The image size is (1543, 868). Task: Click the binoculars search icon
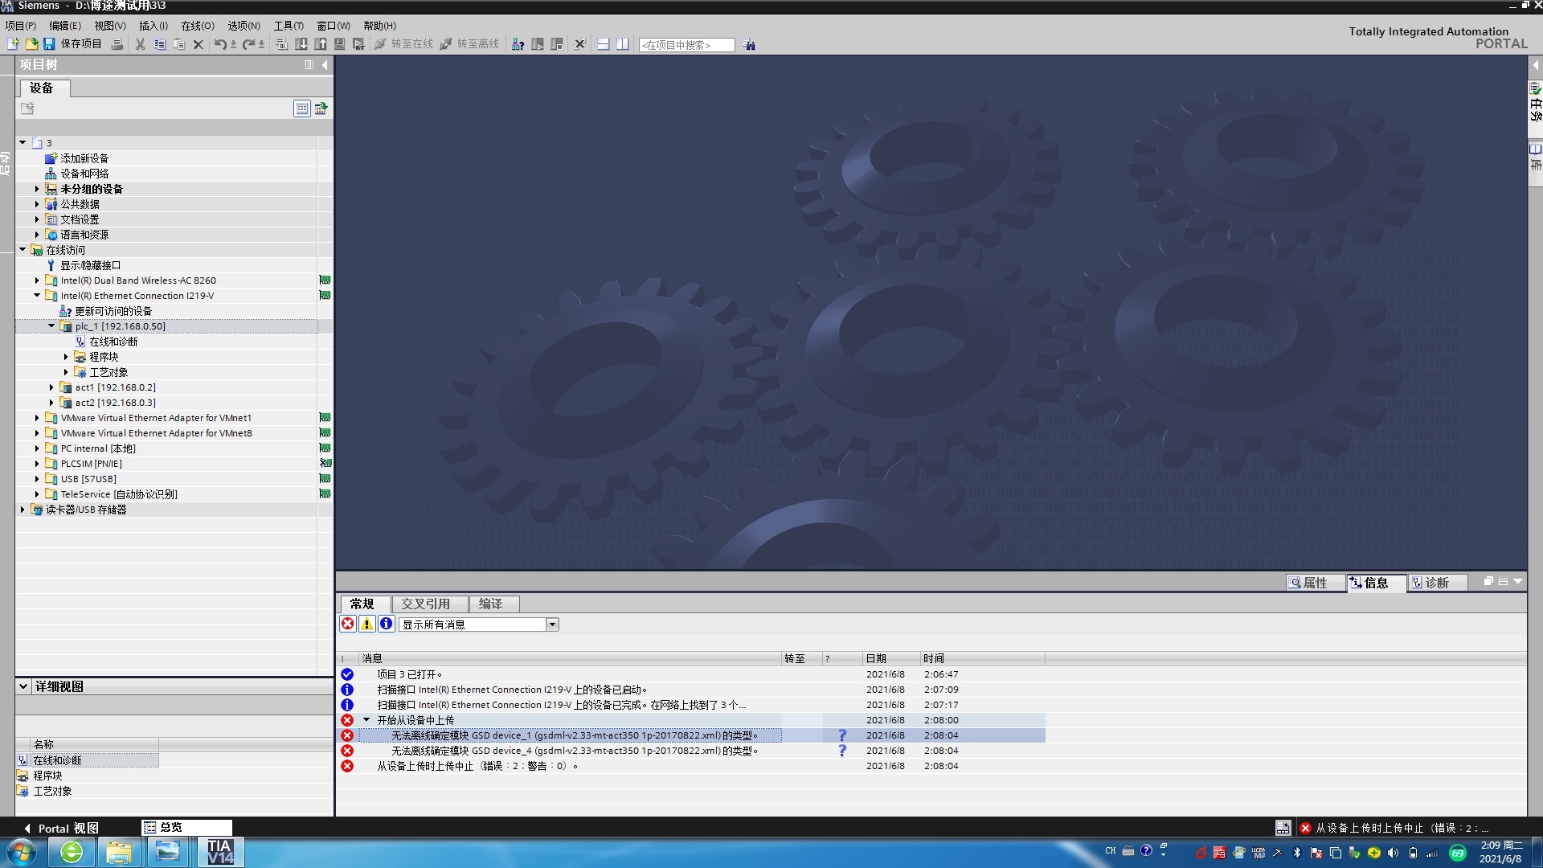point(749,45)
